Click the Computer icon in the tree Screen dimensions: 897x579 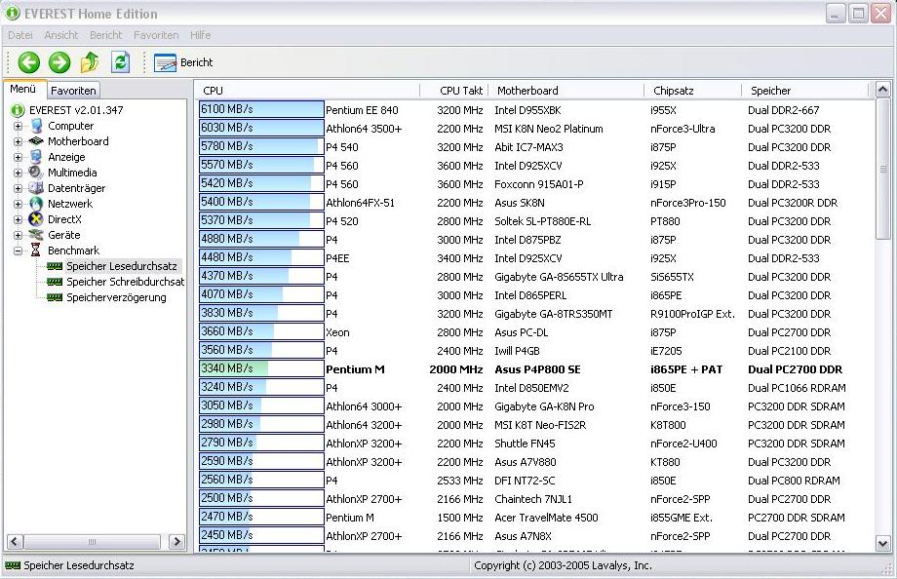pyautogui.click(x=36, y=126)
